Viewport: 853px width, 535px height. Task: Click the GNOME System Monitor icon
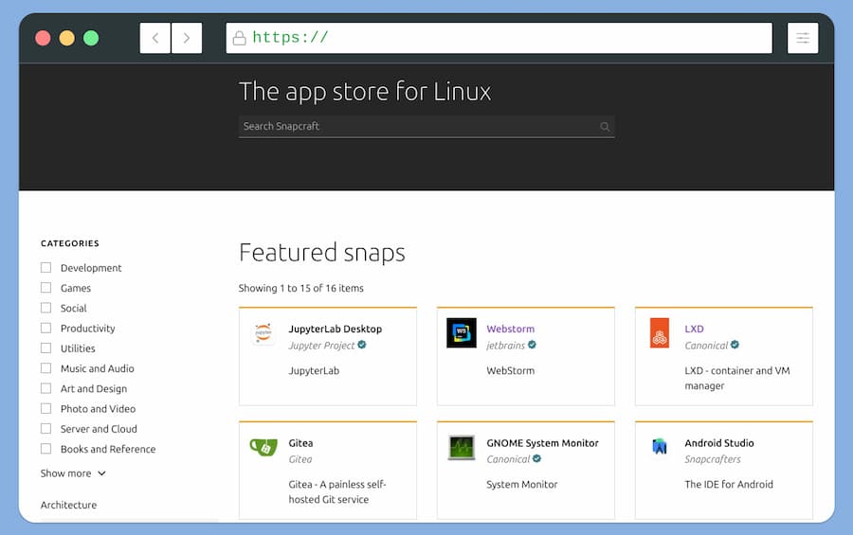pyautogui.click(x=462, y=447)
